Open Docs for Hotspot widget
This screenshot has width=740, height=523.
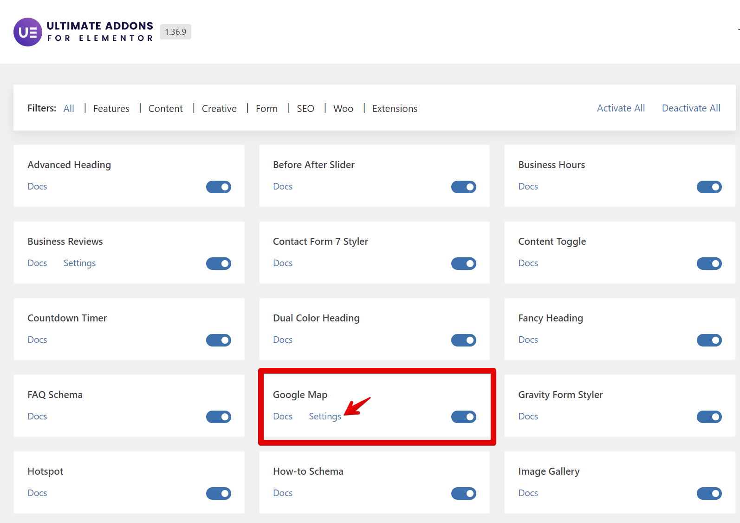pyautogui.click(x=37, y=493)
